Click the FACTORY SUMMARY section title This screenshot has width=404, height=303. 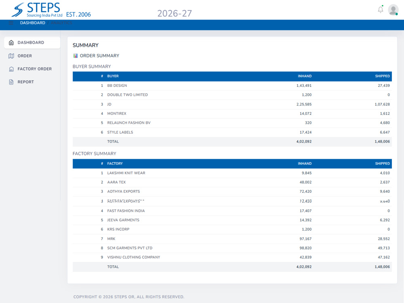point(94,154)
